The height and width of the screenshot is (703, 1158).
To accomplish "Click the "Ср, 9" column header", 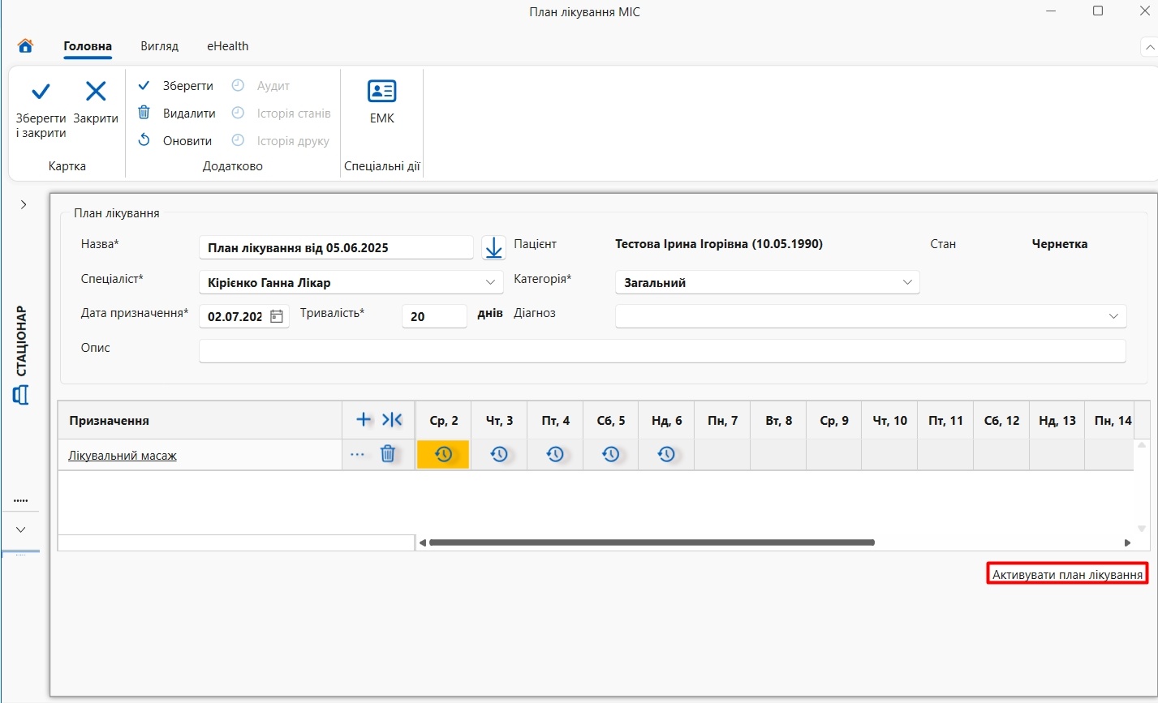I will point(833,420).
